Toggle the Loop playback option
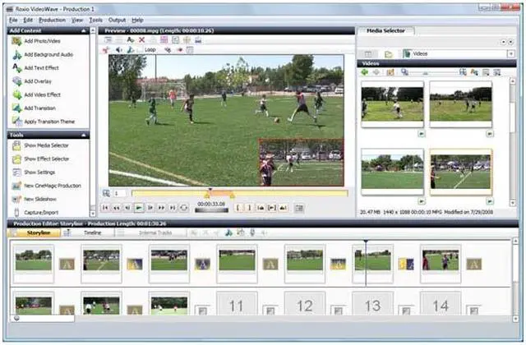This screenshot has width=526, height=345. click(149, 49)
